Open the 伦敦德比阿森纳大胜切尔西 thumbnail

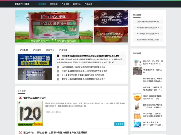click(35, 74)
